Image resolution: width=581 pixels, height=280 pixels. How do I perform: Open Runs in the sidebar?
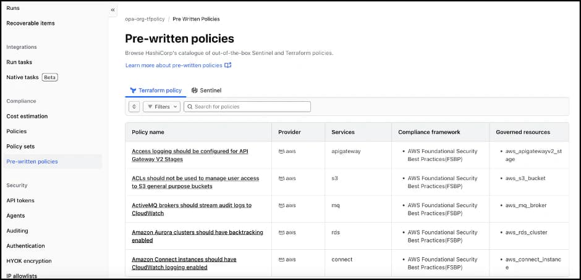pos(13,8)
